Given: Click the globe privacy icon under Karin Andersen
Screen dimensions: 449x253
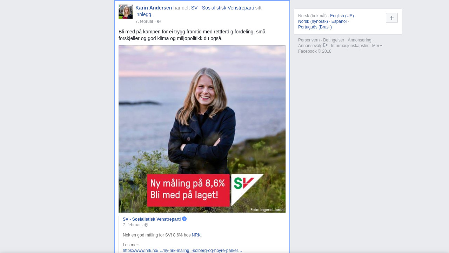Looking at the screenshot, I should pyautogui.click(x=159, y=21).
